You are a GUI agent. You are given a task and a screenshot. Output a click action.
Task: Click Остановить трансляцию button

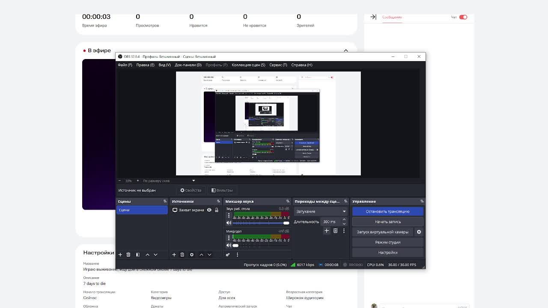click(x=387, y=211)
